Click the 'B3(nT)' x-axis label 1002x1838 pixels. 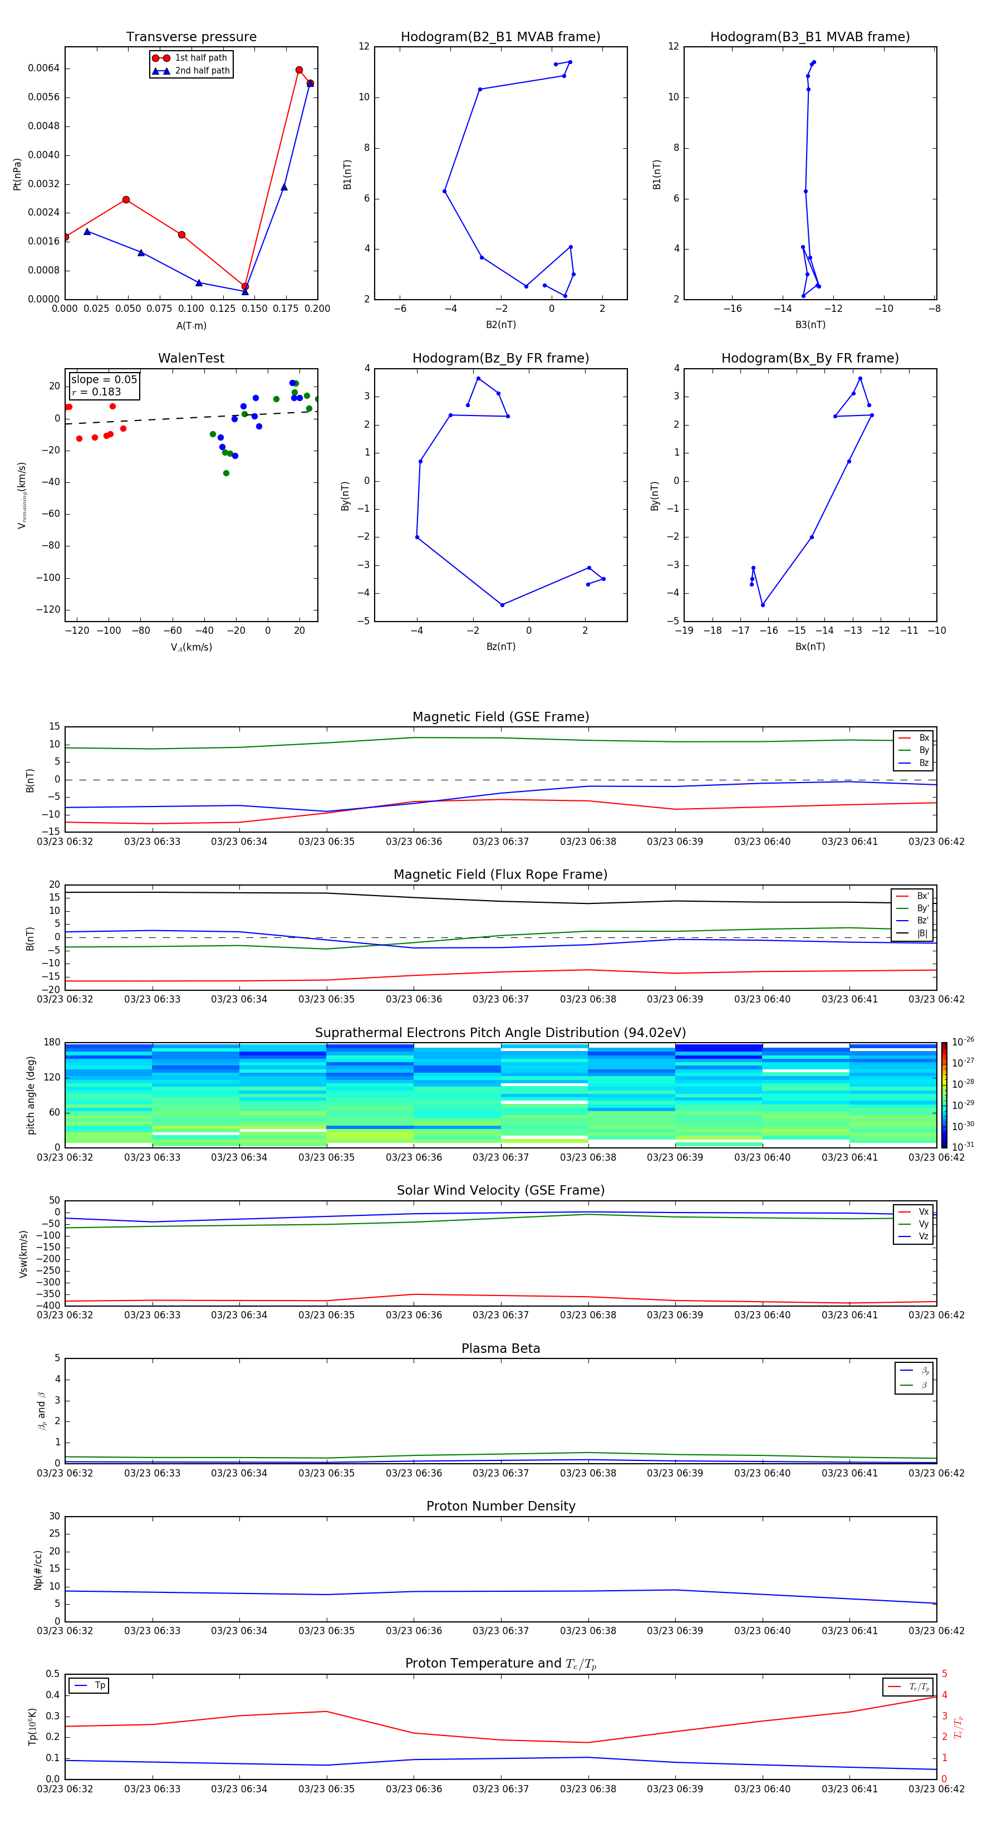pos(810,325)
